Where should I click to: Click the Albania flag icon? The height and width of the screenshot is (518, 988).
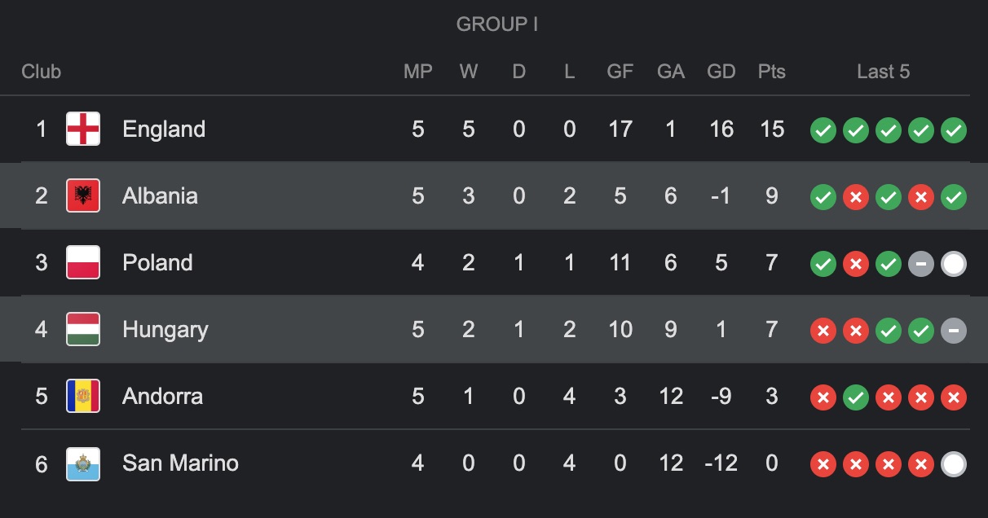[83, 195]
